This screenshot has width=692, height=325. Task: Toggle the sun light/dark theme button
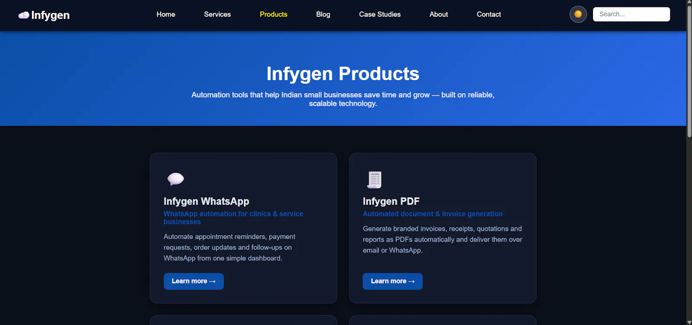coord(578,14)
